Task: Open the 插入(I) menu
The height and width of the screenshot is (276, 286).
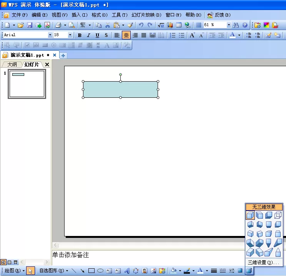Action: tap(80, 15)
